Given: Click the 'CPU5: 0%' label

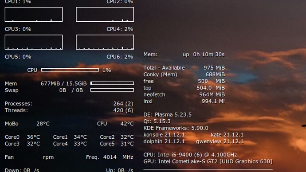Looking at the screenshot, I should coord(18,57).
